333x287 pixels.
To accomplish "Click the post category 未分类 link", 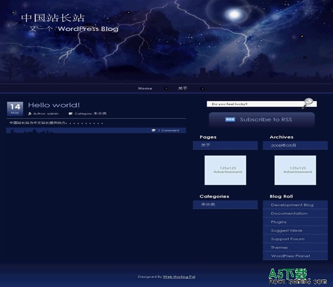I will coord(100,113).
